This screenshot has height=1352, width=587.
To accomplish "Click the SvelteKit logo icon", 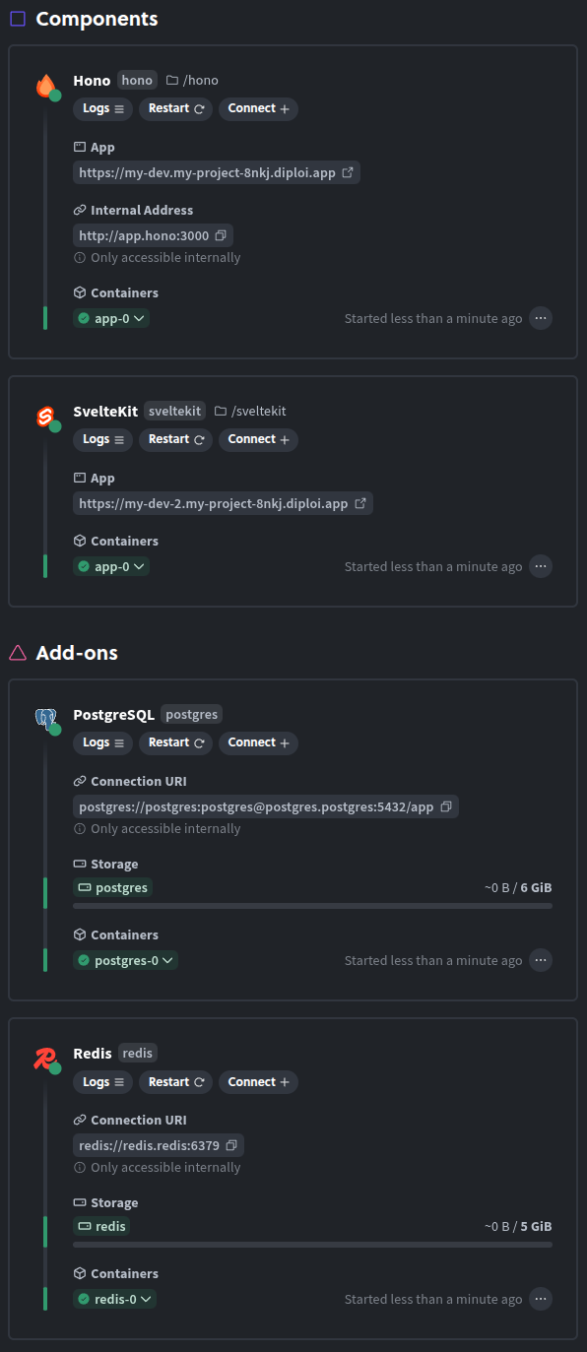I will coord(45,418).
